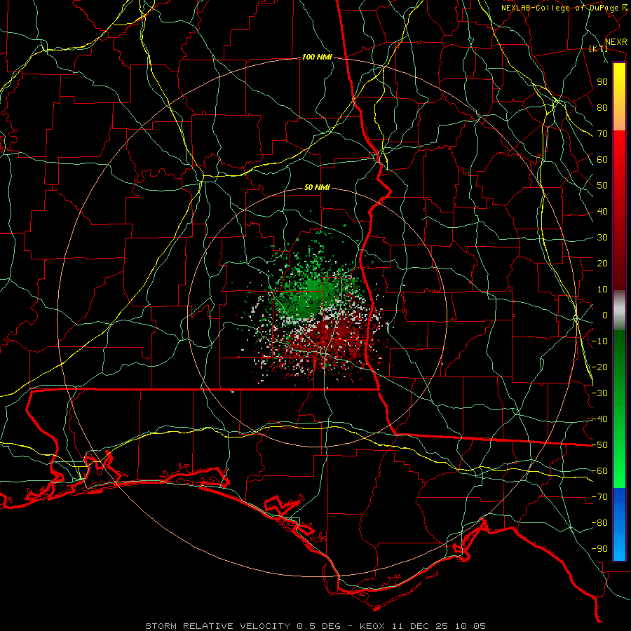Click the 10:05 timestamp in caption
The image size is (631, 631).
pos(470,626)
